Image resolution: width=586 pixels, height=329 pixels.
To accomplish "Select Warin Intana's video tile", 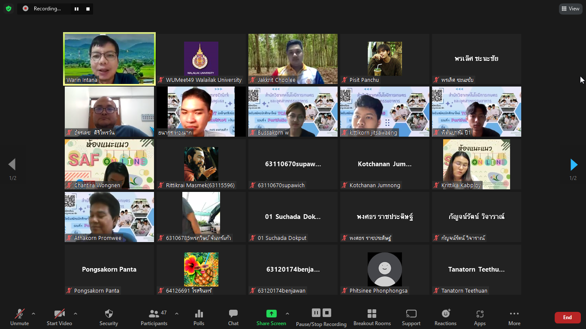I will (109, 59).
